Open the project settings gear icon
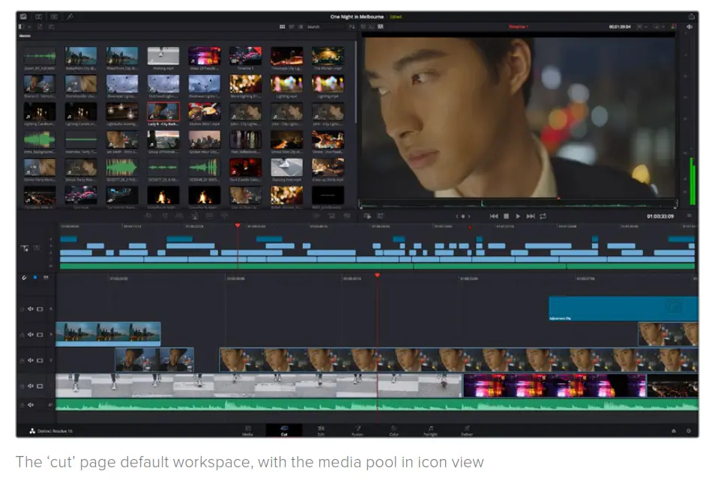 (688, 431)
